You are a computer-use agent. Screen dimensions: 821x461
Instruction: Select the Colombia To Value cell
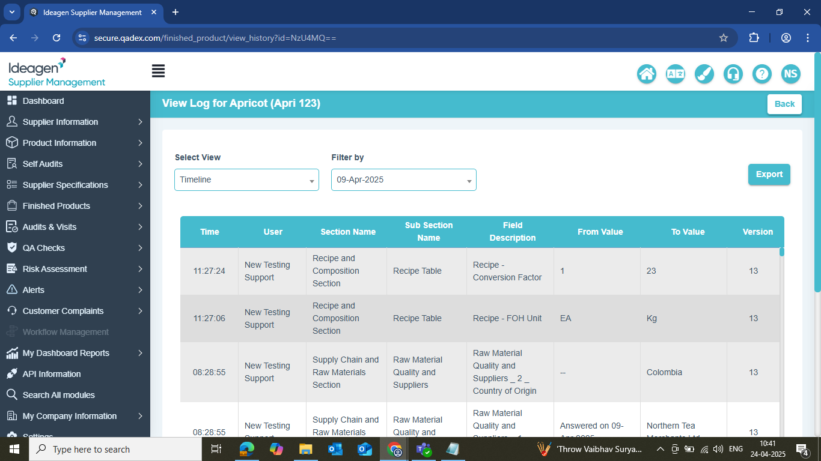click(x=683, y=372)
